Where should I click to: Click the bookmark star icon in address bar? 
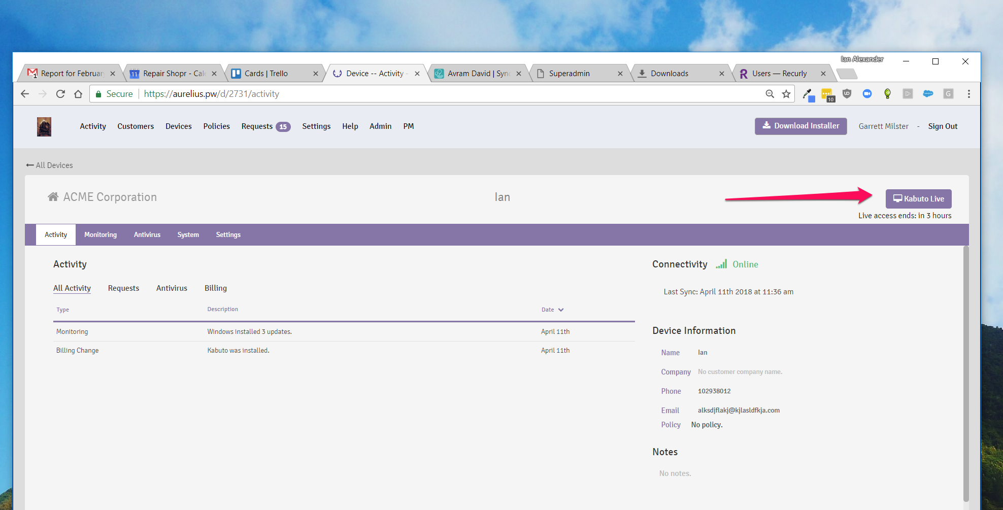pyautogui.click(x=786, y=94)
